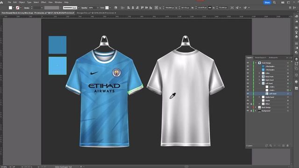Click Horizontal Align Left icon in control bar
Screen dimensions: 299x168
point(128,7)
